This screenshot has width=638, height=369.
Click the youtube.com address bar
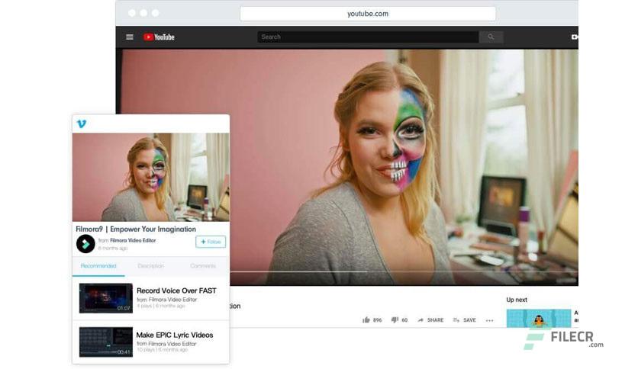368,14
